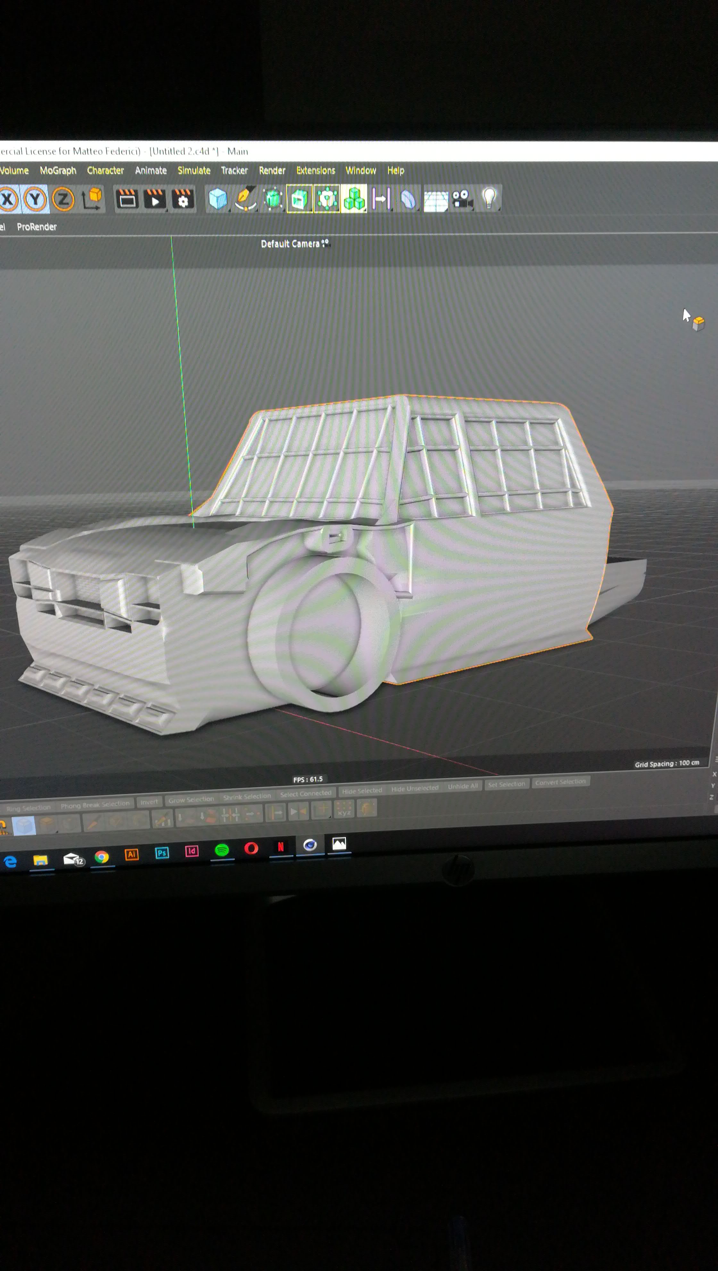The width and height of the screenshot is (718, 1271).
Task: Open the Animate menu
Action: tap(151, 171)
